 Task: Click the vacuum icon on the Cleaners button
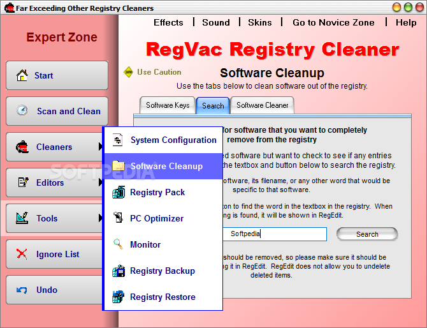coord(22,147)
